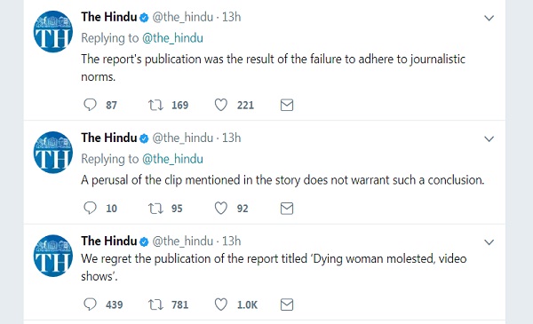Share 'We regret' tweet via direct message
Image resolution: width=533 pixels, height=324 pixels.
click(287, 304)
